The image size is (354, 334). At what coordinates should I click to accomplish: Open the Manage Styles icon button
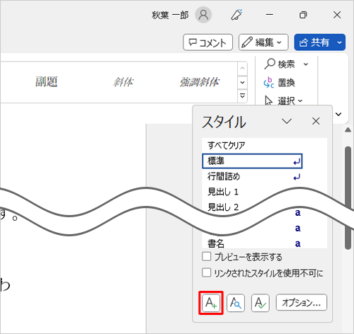[x=261, y=303]
